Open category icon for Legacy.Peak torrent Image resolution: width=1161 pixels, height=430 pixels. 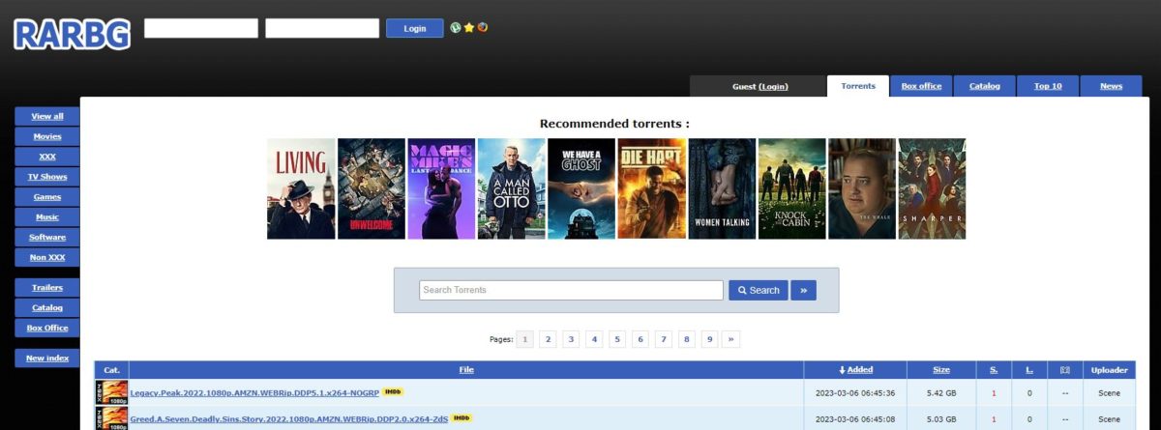pos(111,392)
